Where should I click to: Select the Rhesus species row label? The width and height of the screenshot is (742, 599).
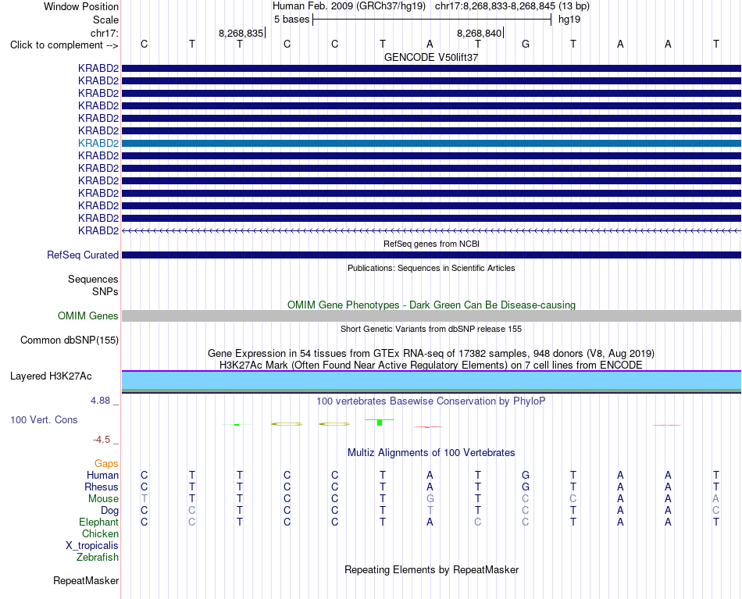[102, 487]
